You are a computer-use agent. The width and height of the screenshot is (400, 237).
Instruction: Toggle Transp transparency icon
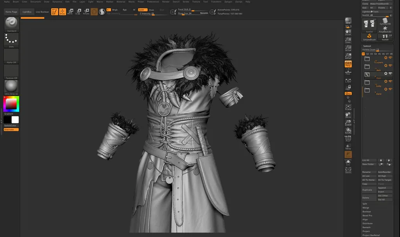(348, 147)
